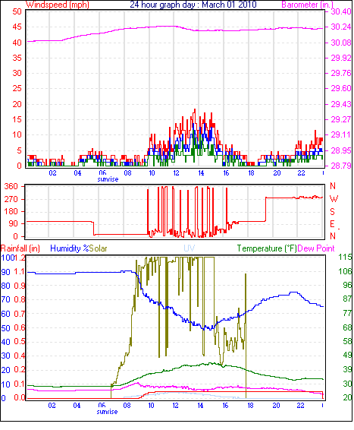
Task: Click windspeed axis value "15"
Action: 17,119
